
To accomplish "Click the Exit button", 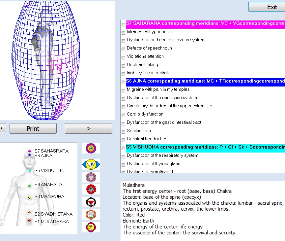I will [x=267, y=7].
